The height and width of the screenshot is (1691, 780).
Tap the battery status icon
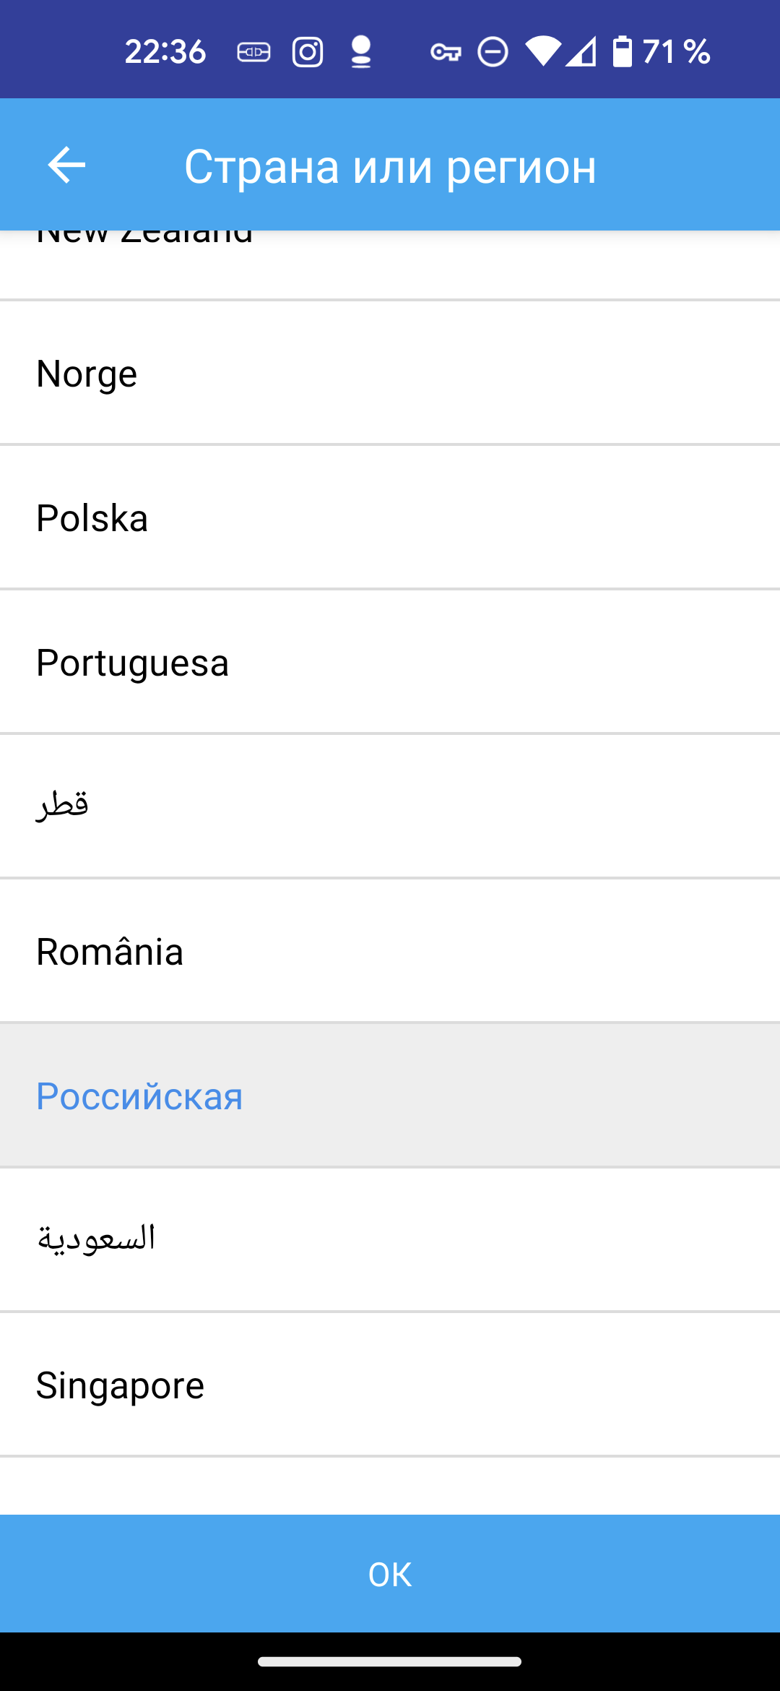click(622, 52)
